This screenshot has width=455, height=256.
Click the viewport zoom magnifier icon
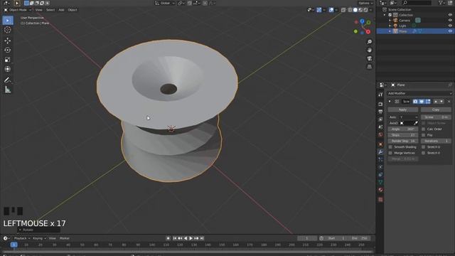tap(370, 42)
